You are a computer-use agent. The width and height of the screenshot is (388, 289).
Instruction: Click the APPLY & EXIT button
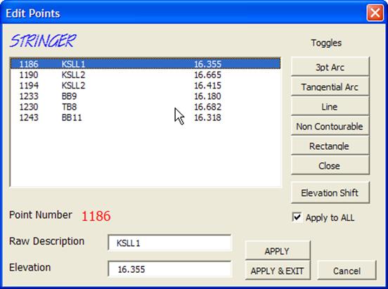278,271
